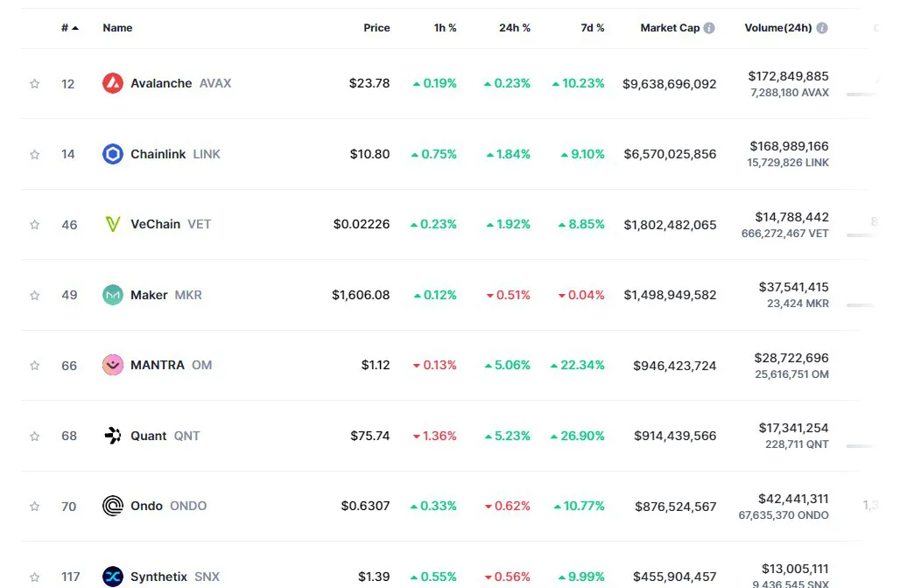Click the Maker MKR logo

[x=112, y=295]
